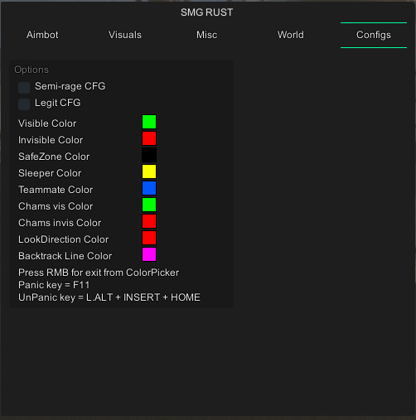416x420 pixels.
Task: Select the Chams invis Color swatch
Action: click(x=149, y=221)
